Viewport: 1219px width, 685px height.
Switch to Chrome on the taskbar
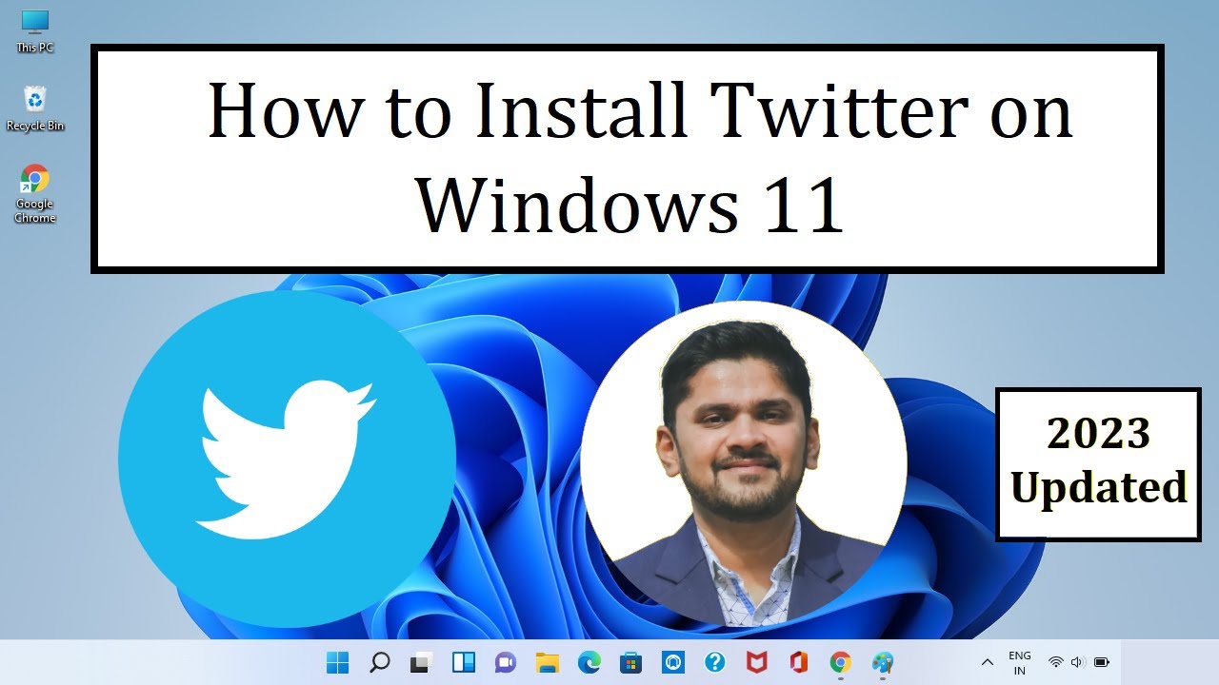tap(840, 662)
